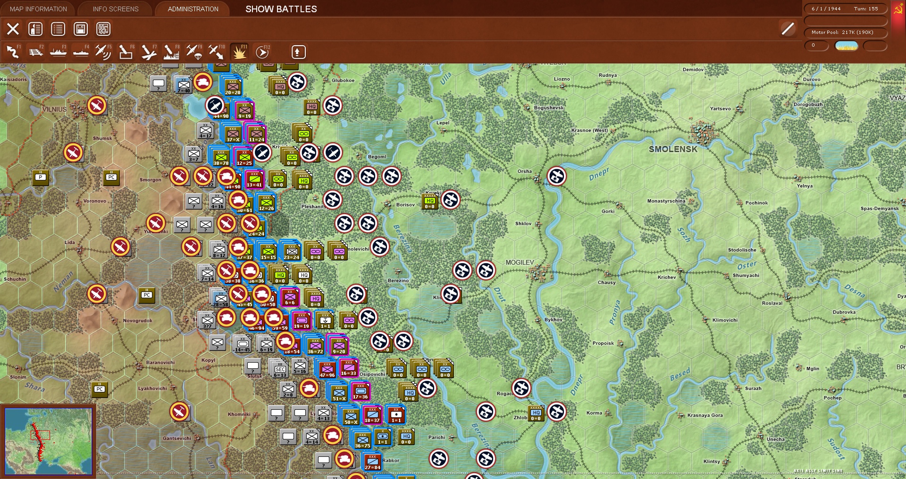This screenshot has width=906, height=479.
Task: Click the Bykhov town label
Action: click(554, 320)
